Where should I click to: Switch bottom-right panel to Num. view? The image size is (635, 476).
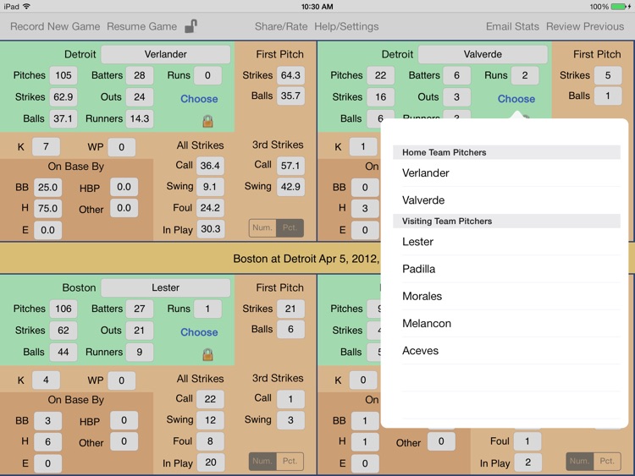(x=579, y=461)
